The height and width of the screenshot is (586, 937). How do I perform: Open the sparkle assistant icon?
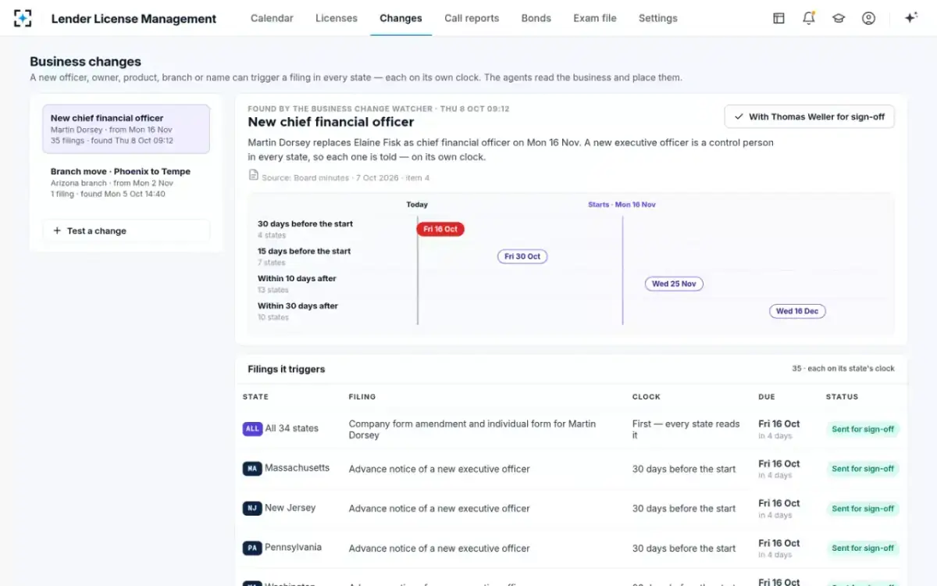[910, 18]
